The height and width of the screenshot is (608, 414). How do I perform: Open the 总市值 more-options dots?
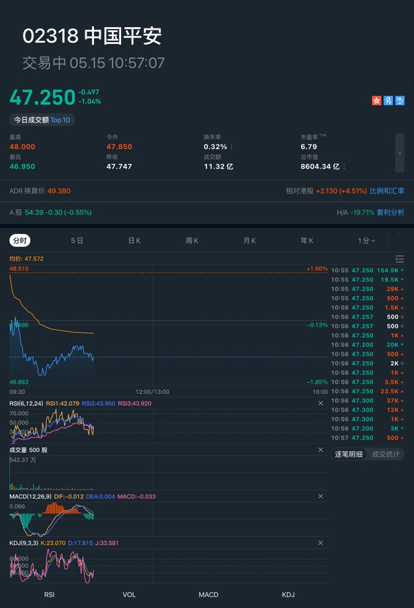pyautogui.click(x=344, y=166)
